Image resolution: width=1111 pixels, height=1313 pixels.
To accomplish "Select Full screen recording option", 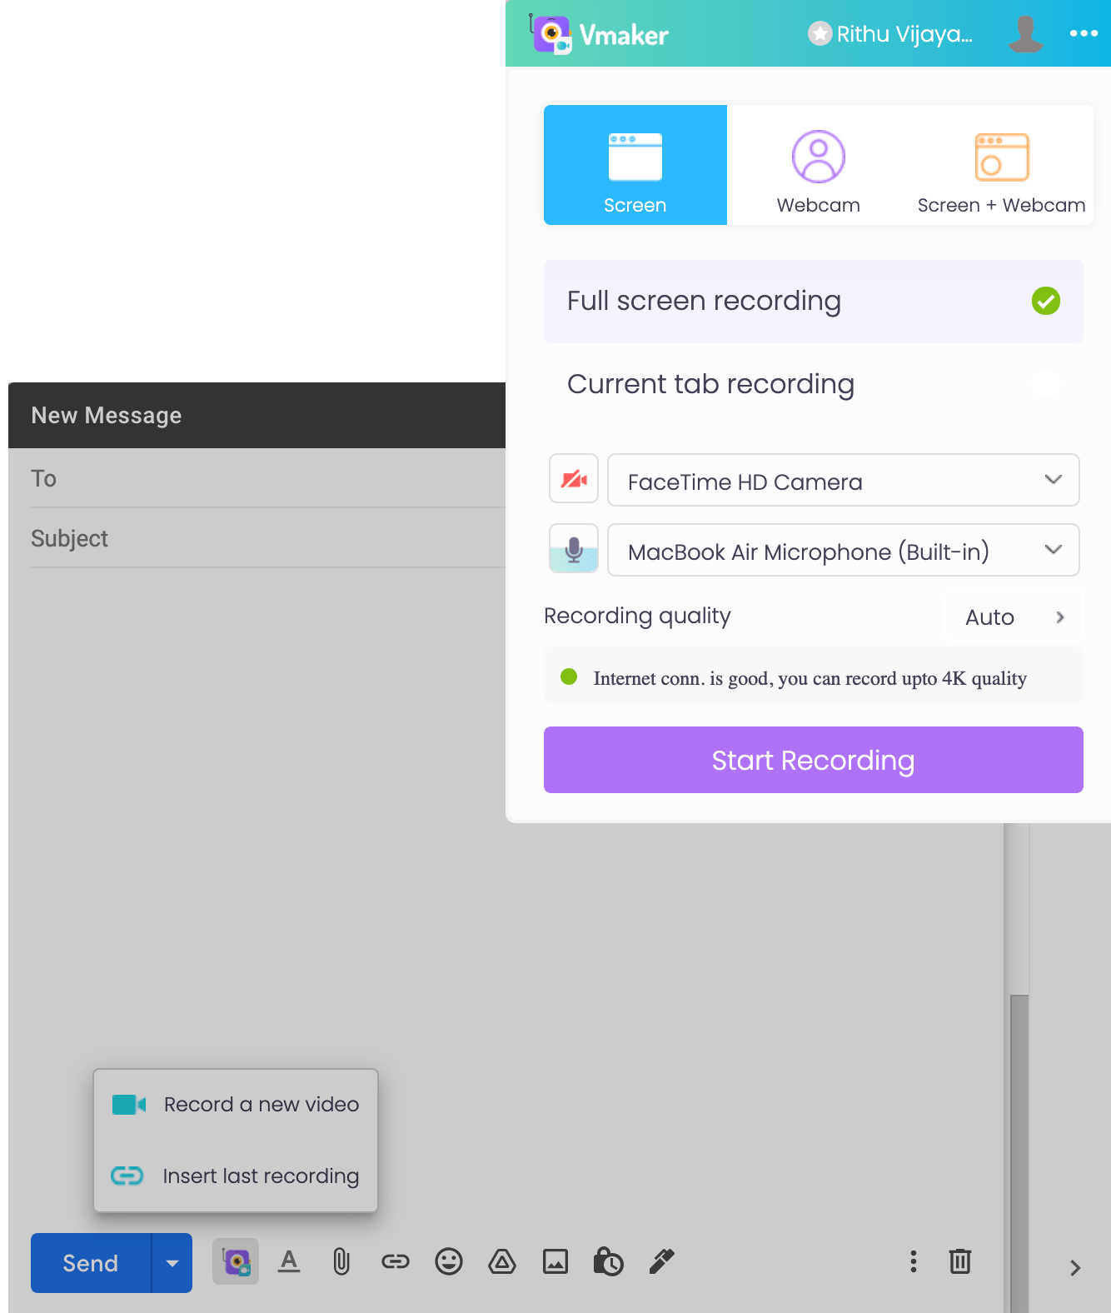I will [x=814, y=301].
